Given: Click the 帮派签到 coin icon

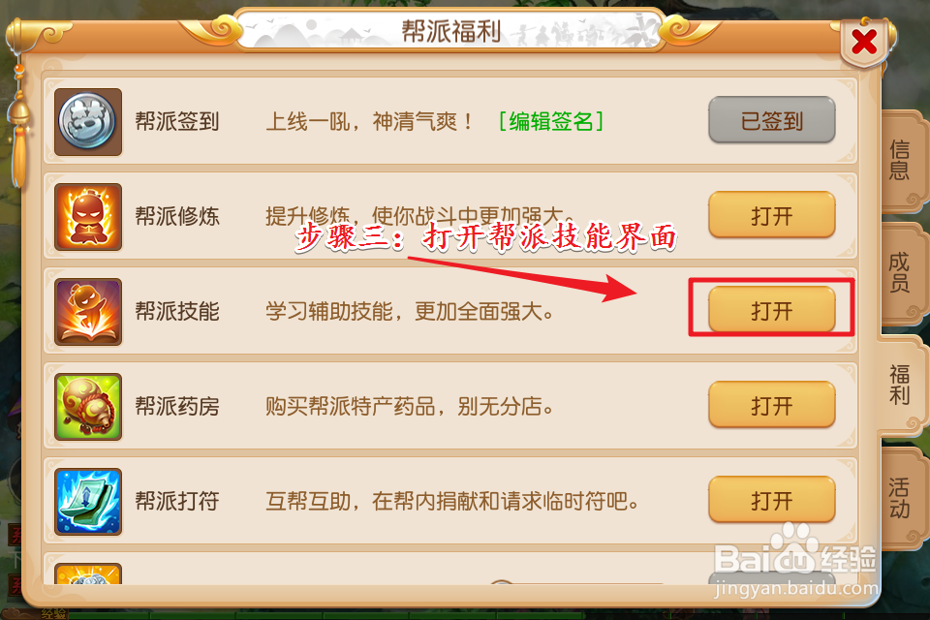Looking at the screenshot, I should [x=88, y=122].
